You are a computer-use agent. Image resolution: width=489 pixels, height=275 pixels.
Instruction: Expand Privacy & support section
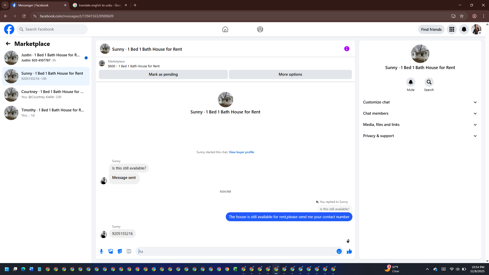pyautogui.click(x=420, y=136)
